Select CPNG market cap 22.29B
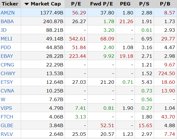 55,65
